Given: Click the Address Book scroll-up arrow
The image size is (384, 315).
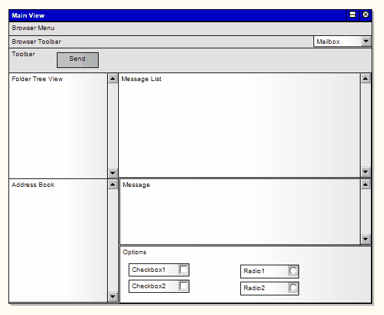Looking at the screenshot, I should click(112, 184).
